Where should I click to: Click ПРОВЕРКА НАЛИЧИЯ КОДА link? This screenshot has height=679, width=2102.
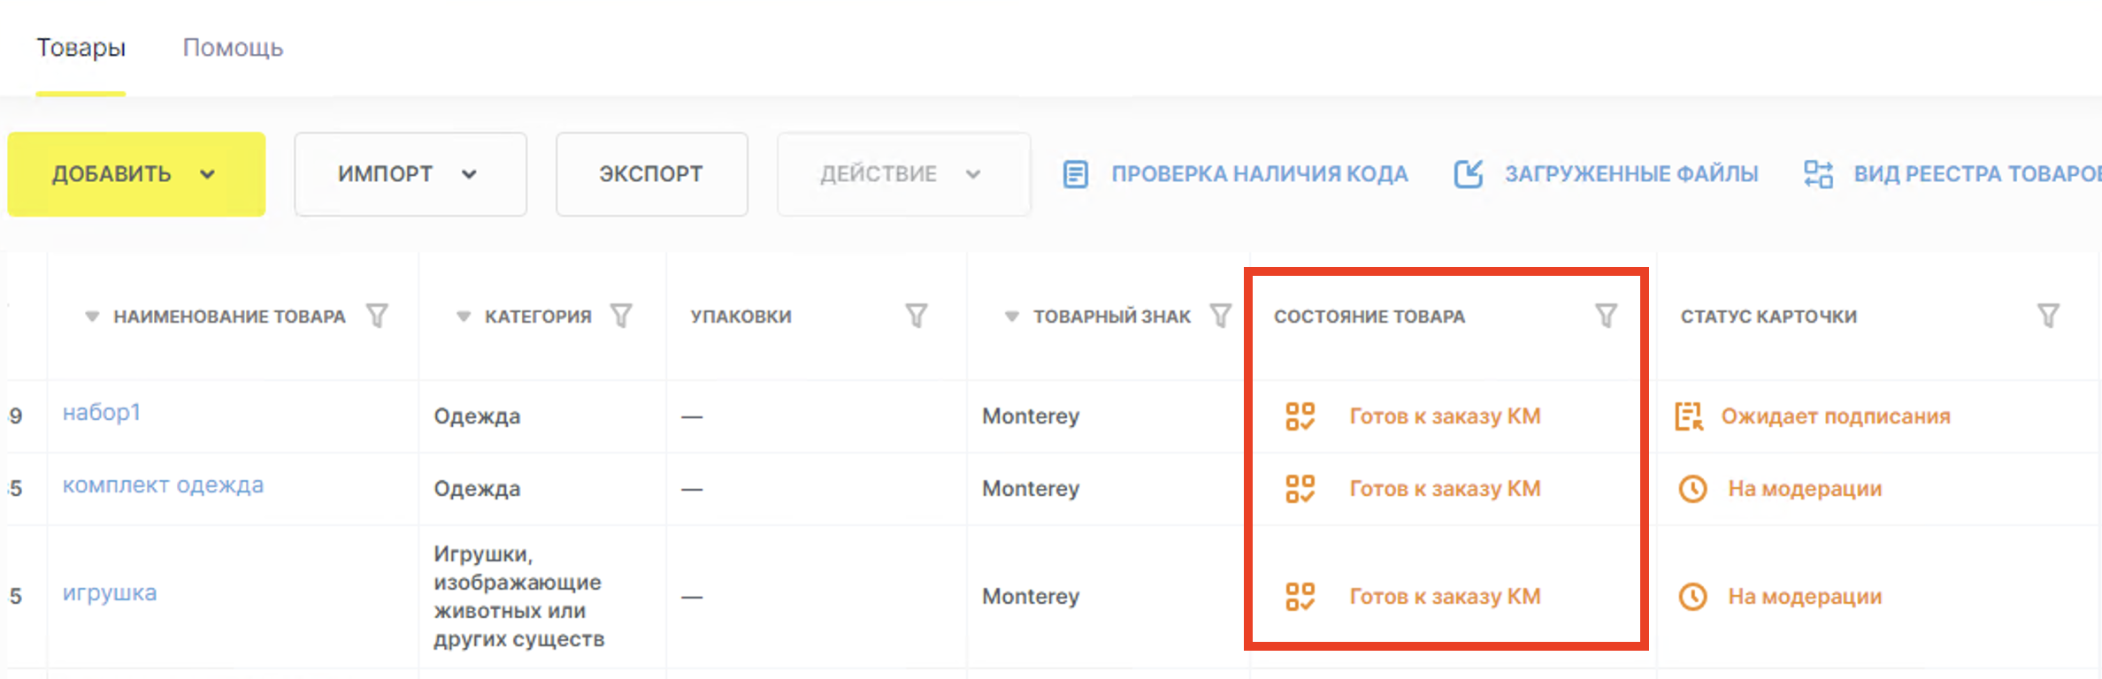coord(1260,174)
